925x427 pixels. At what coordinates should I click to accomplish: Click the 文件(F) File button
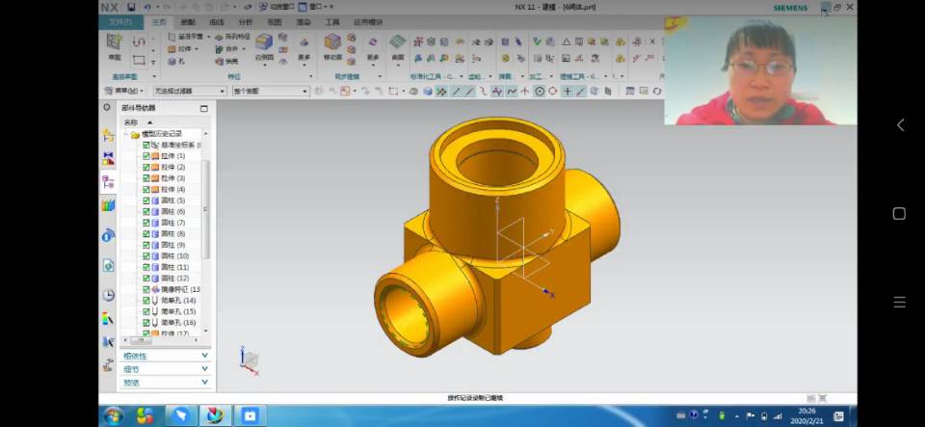[x=120, y=21]
